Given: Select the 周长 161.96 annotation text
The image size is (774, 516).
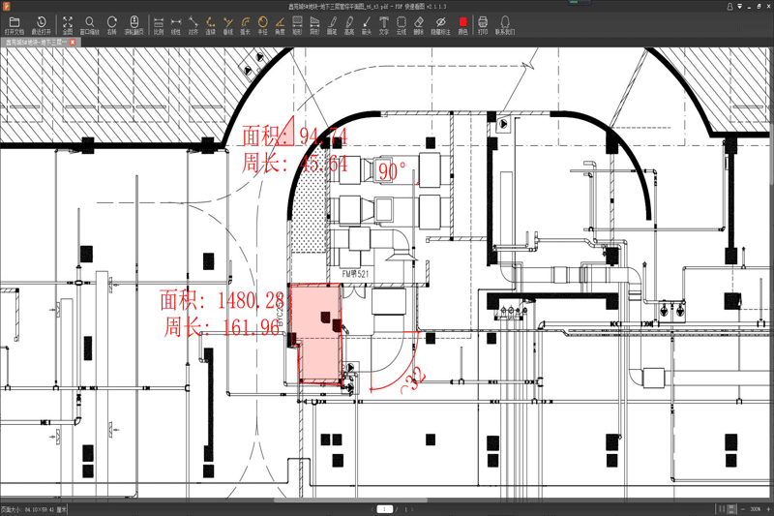Looking at the screenshot, I should (x=222, y=327).
